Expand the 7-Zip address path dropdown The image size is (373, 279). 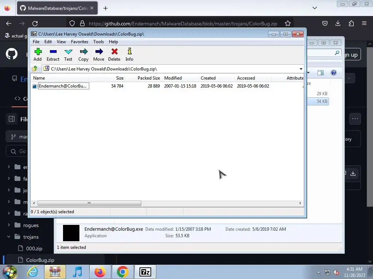click(x=301, y=69)
